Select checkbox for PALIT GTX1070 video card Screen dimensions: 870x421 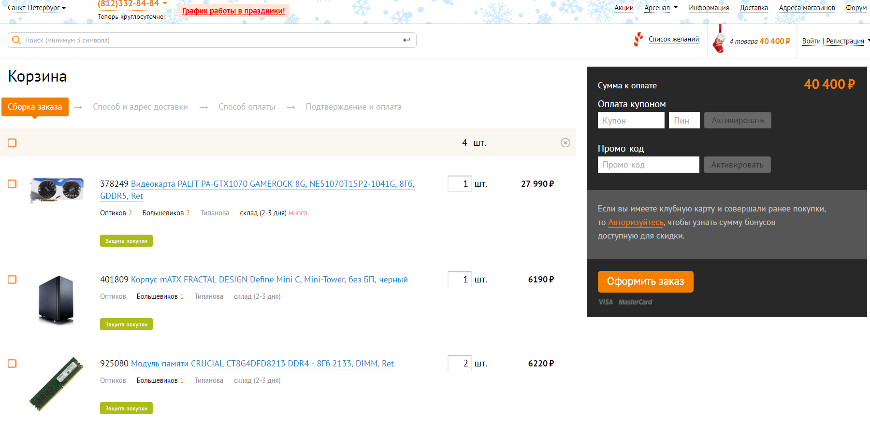pyautogui.click(x=12, y=184)
